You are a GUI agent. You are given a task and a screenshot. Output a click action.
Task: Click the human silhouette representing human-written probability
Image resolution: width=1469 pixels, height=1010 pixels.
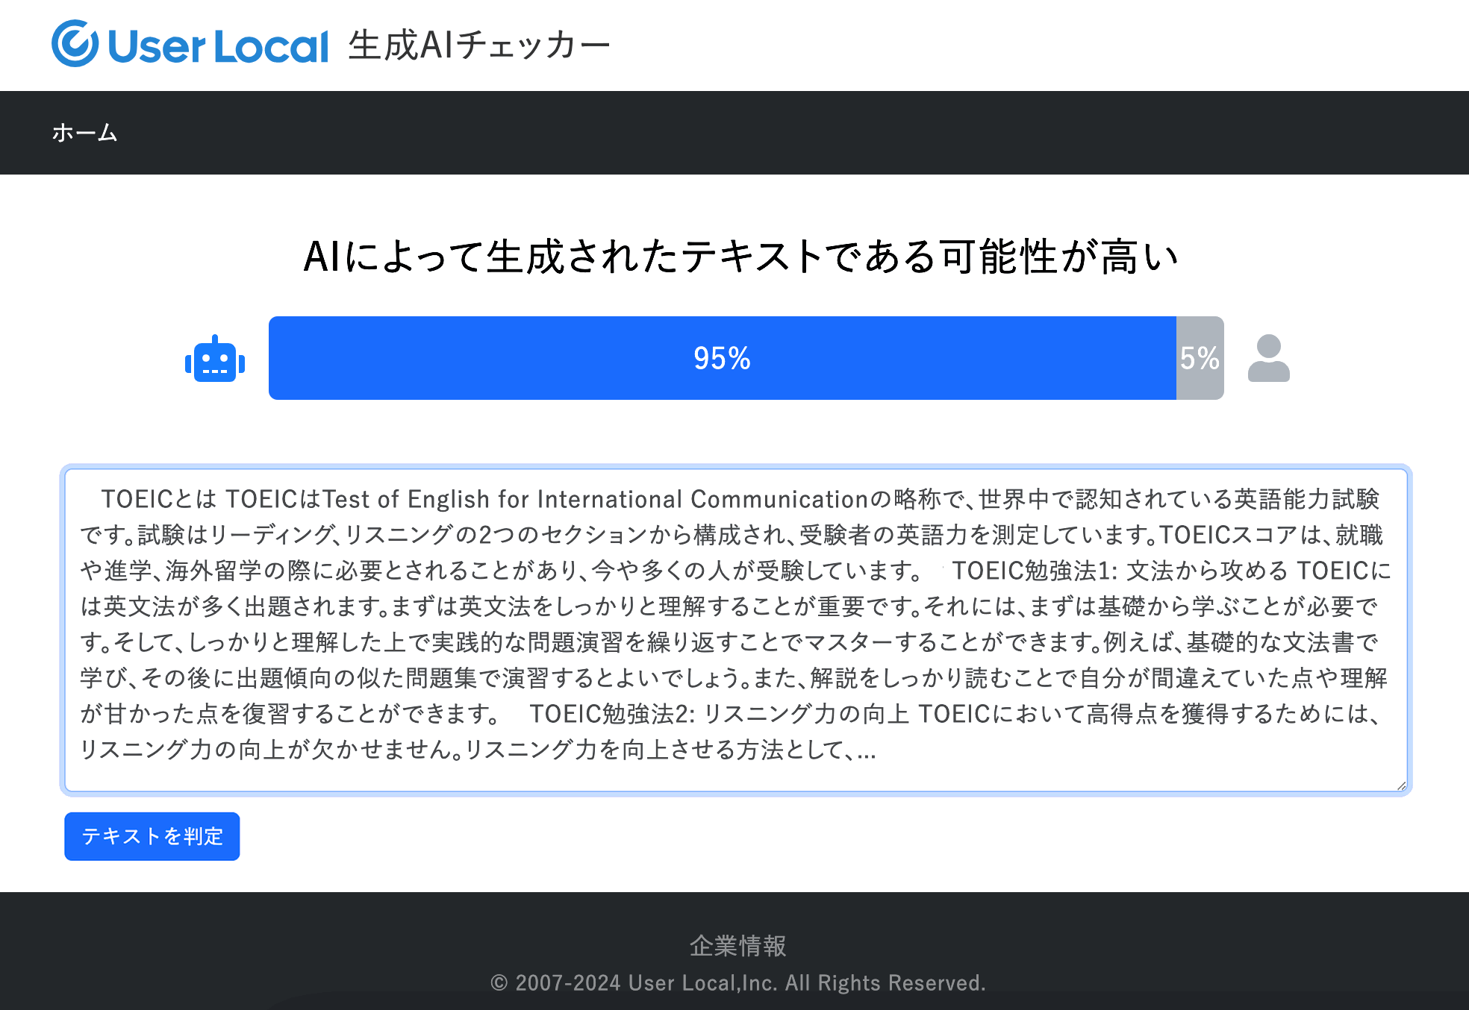(1268, 360)
